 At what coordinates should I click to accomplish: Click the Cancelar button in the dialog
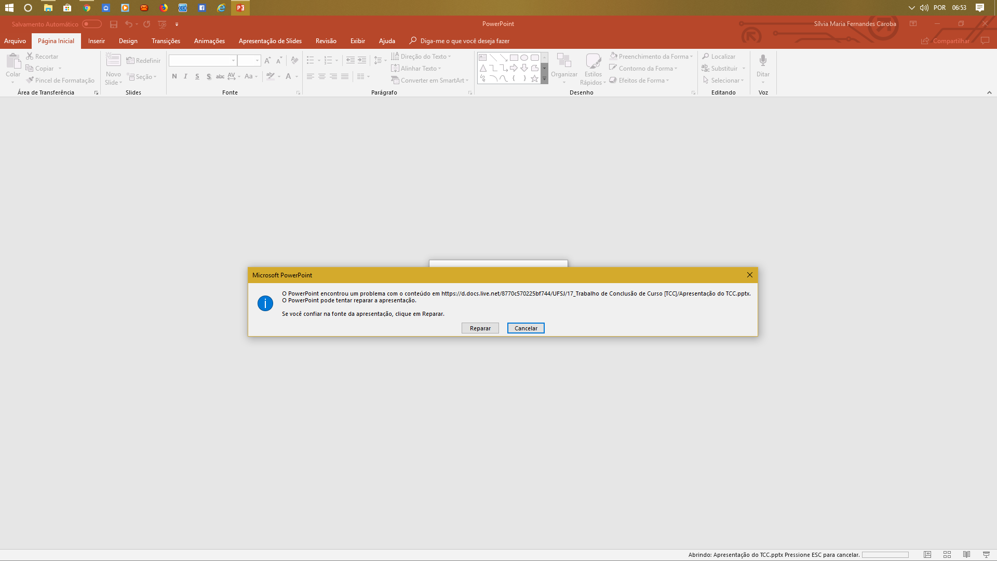pos(526,328)
